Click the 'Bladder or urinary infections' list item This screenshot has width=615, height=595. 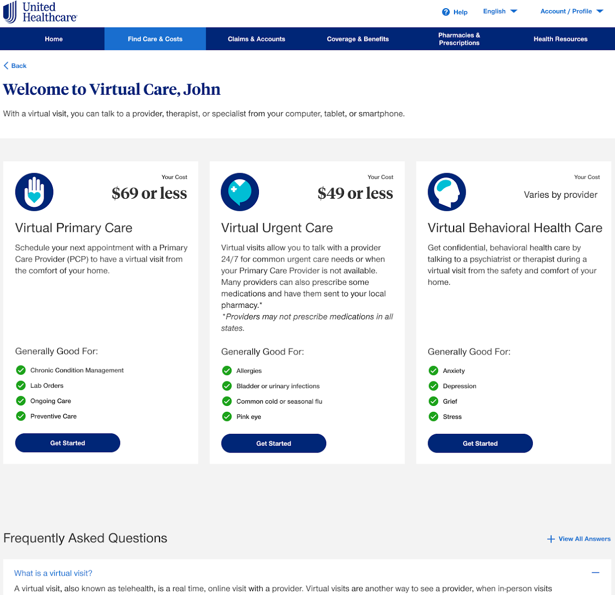pyautogui.click(x=278, y=386)
